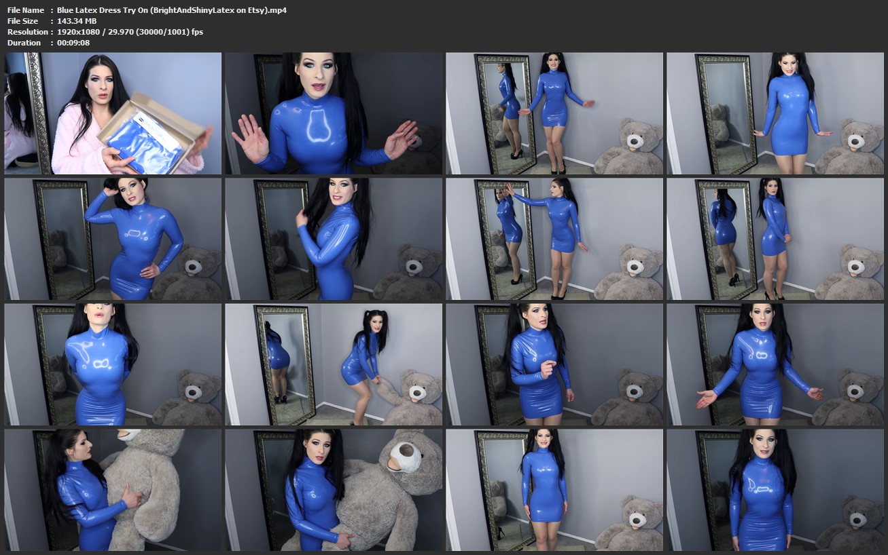Click second-row thumbnail with hand touching hair
The height and width of the screenshot is (555, 888).
(334, 239)
